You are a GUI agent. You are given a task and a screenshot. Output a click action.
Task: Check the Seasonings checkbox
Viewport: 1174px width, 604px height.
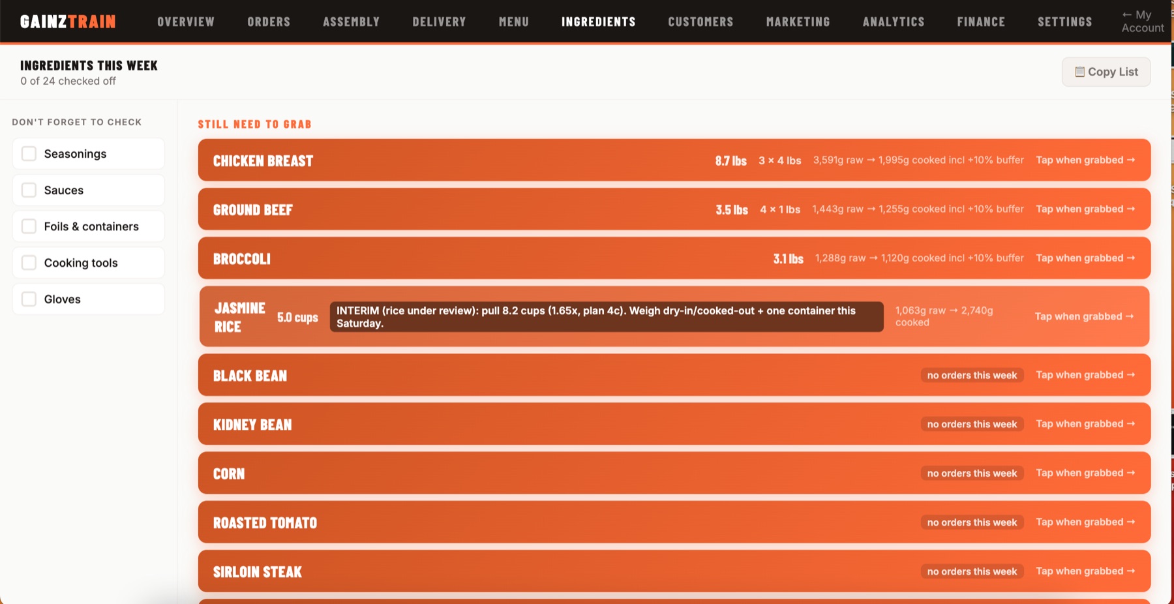pyautogui.click(x=29, y=153)
